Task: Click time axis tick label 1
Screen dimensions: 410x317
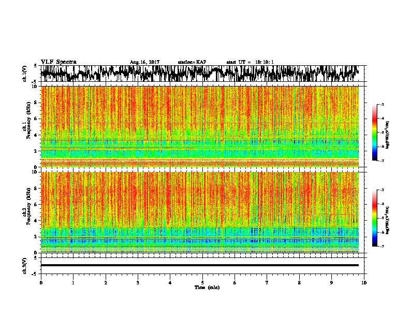Action: click(x=73, y=283)
